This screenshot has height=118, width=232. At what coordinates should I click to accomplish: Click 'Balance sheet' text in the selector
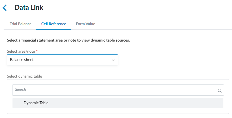point(22,60)
